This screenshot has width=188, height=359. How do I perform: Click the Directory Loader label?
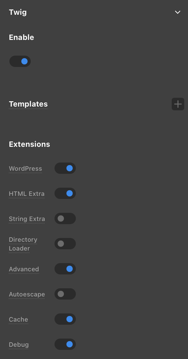pyautogui.click(x=23, y=244)
